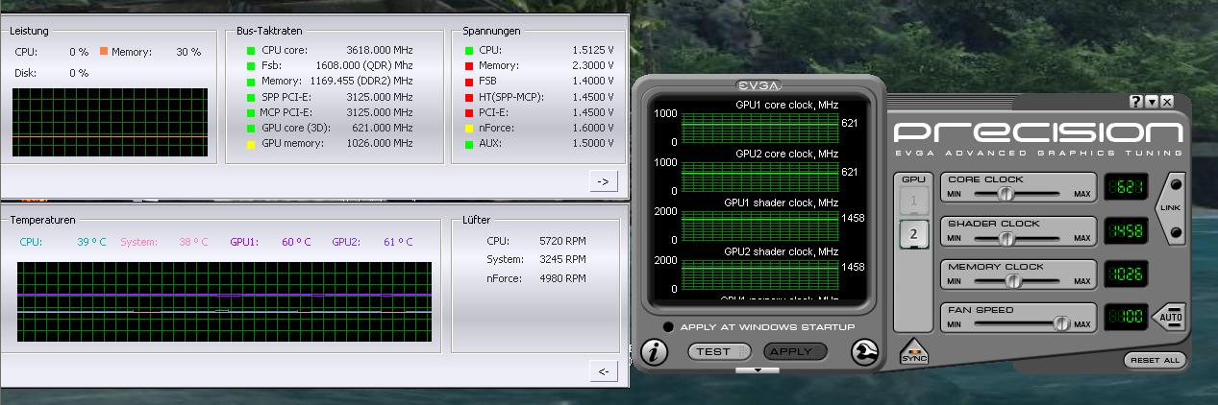1218x405 pixels.
Task: Click the 2.3000 V Memory voltage
Action: [x=593, y=65]
